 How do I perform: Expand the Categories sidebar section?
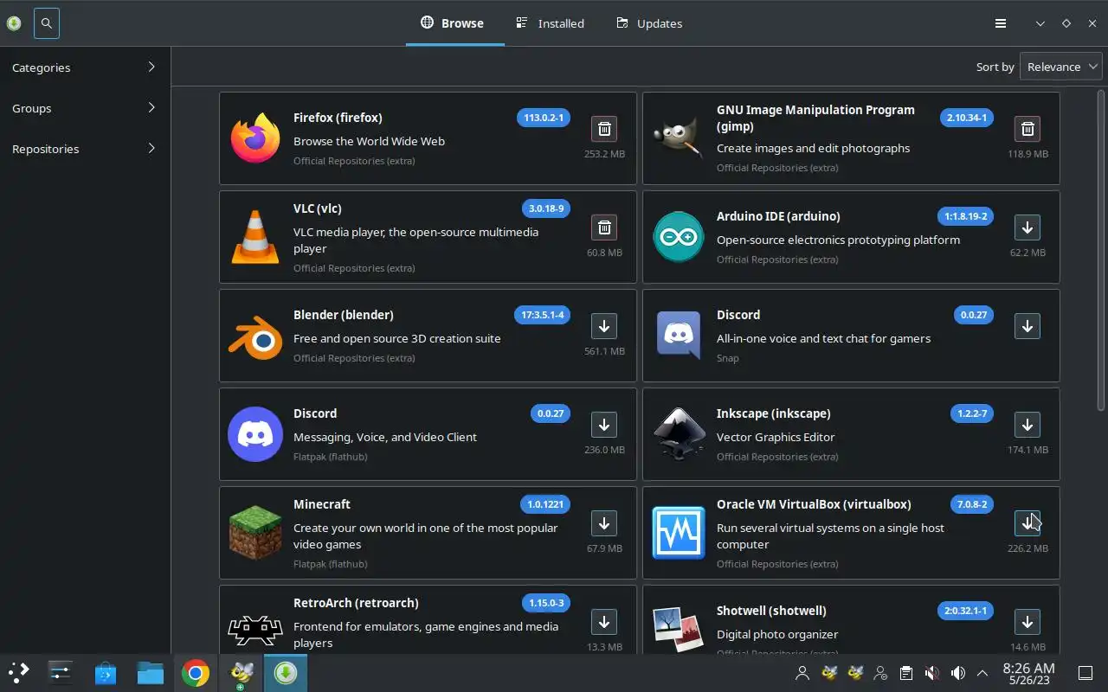[85, 67]
